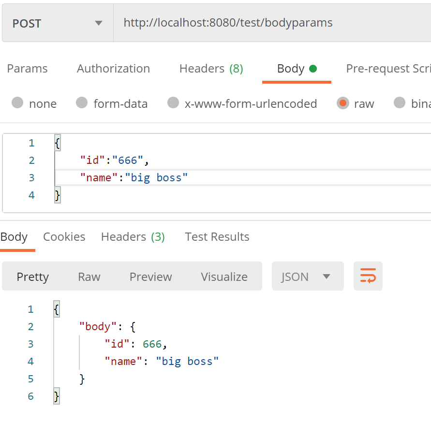Show the response Cookies tab
431x423 pixels.
pos(64,237)
